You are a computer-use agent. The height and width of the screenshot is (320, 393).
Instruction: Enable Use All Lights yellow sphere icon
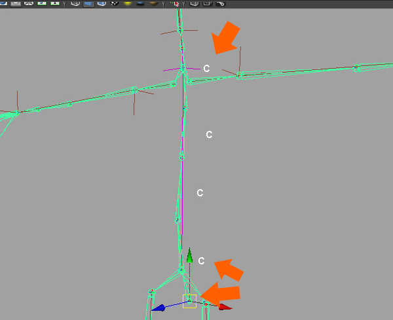coord(128,3)
